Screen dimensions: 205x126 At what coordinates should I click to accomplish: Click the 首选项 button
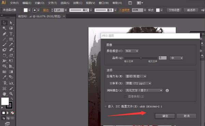(191, 10)
